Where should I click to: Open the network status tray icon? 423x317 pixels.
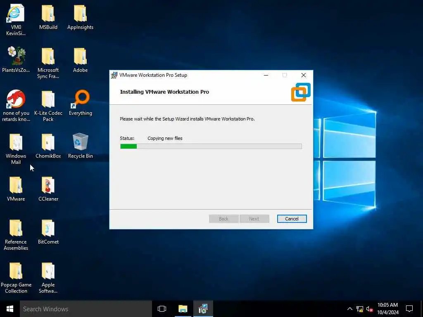tap(360, 309)
